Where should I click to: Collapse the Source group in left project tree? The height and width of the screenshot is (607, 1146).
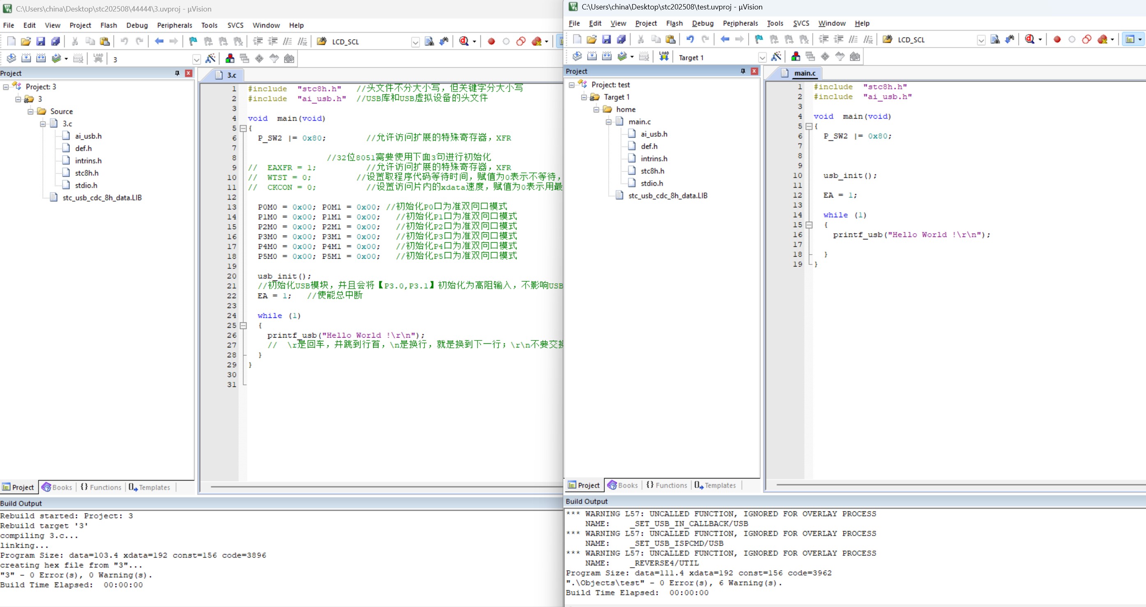(x=31, y=112)
